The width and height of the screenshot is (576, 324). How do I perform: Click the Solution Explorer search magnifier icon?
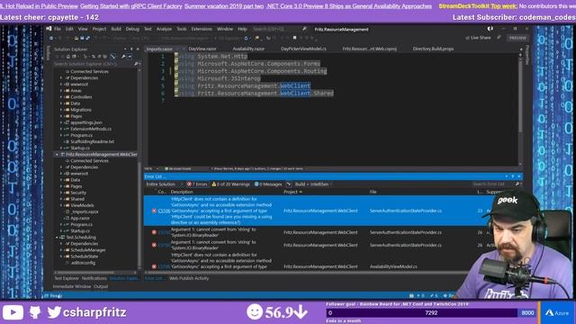pos(136,64)
